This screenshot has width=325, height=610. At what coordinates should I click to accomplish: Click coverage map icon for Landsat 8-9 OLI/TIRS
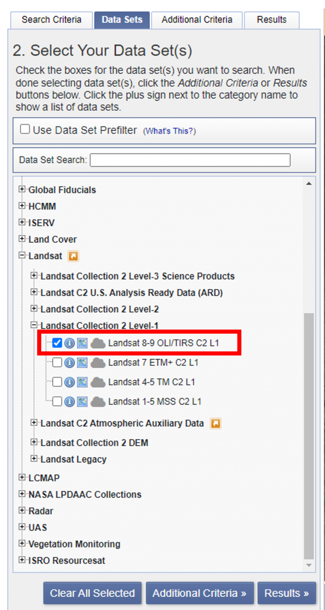(83, 343)
